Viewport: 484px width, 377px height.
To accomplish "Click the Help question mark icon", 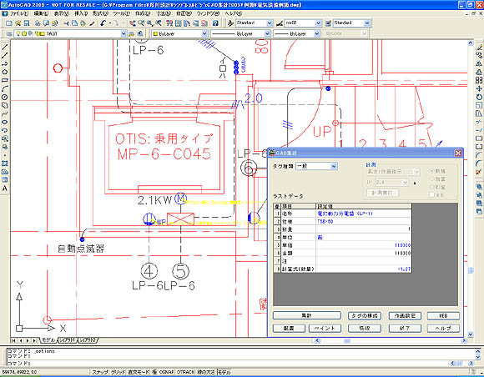I will 215,23.
